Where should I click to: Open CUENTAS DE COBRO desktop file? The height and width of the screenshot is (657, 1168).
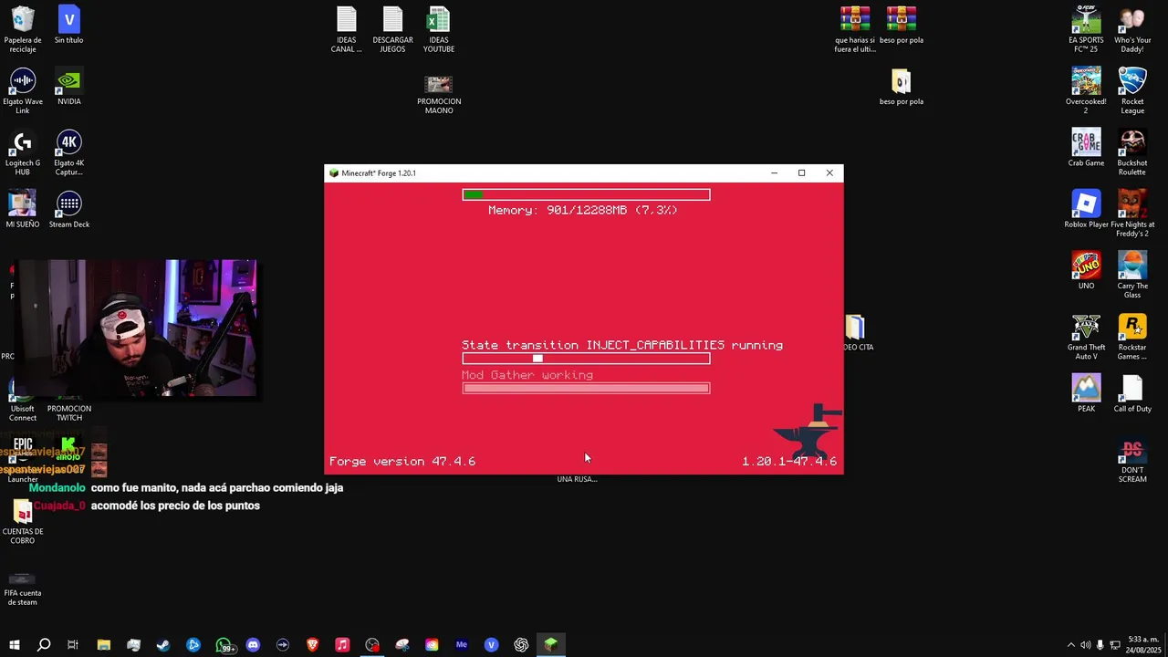(23, 521)
